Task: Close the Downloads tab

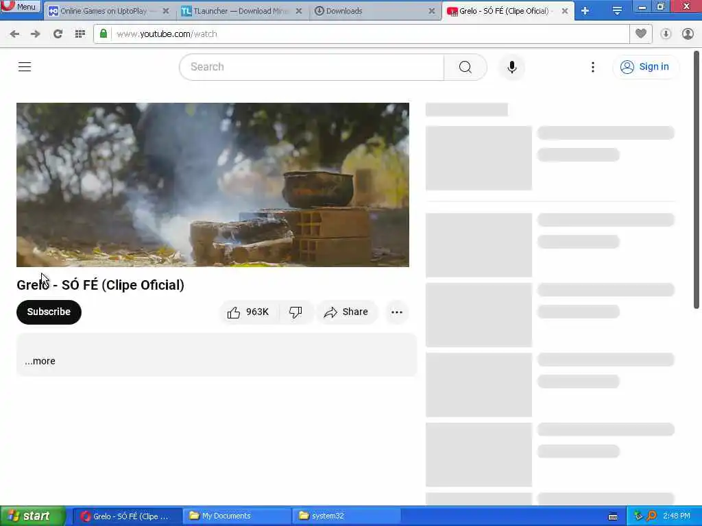Action: pos(432,11)
